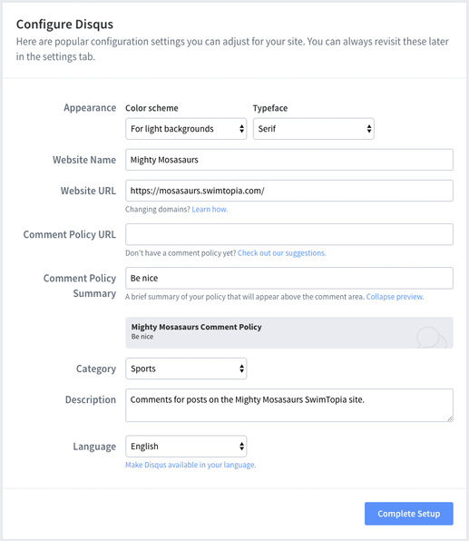The width and height of the screenshot is (469, 541).
Task: Open the Category dropdown showing Sports
Action: 186,369
